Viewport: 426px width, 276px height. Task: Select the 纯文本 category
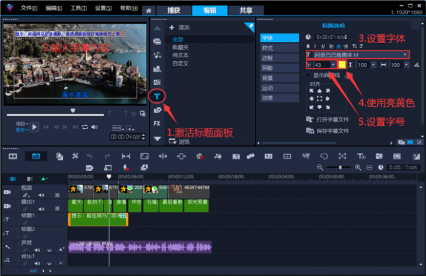pos(180,55)
